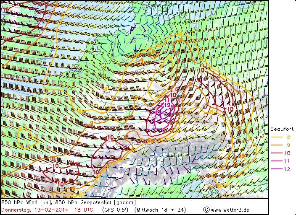Viewport: 296px width, 215px height.
Task: Select the yellow Beaufort 8 legend line
Action: pyautogui.click(x=277, y=137)
